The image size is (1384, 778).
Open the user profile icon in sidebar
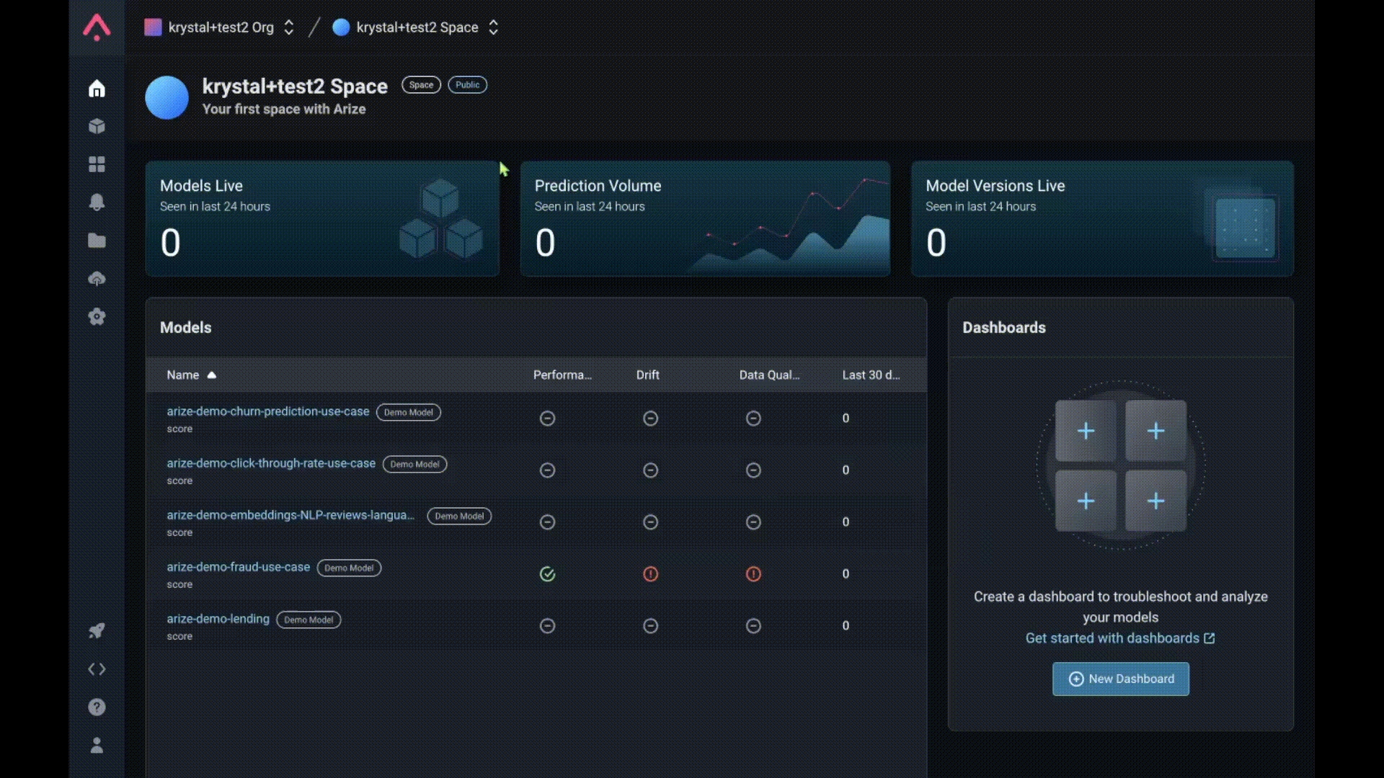pyautogui.click(x=97, y=746)
